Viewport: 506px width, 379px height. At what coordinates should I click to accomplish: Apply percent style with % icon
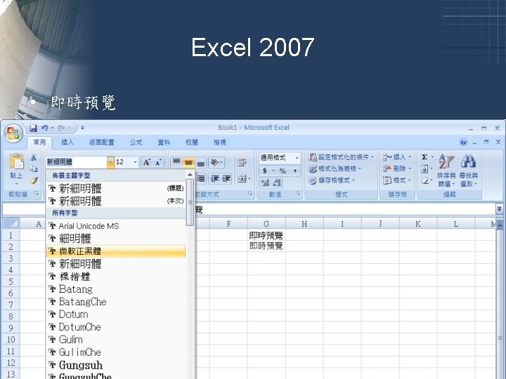[283, 171]
